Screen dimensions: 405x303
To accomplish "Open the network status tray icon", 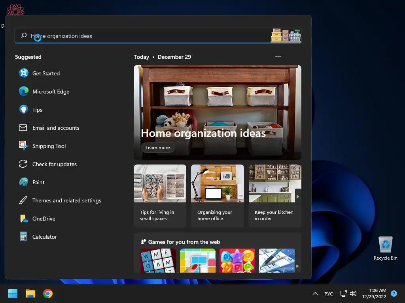I will click(x=343, y=294).
